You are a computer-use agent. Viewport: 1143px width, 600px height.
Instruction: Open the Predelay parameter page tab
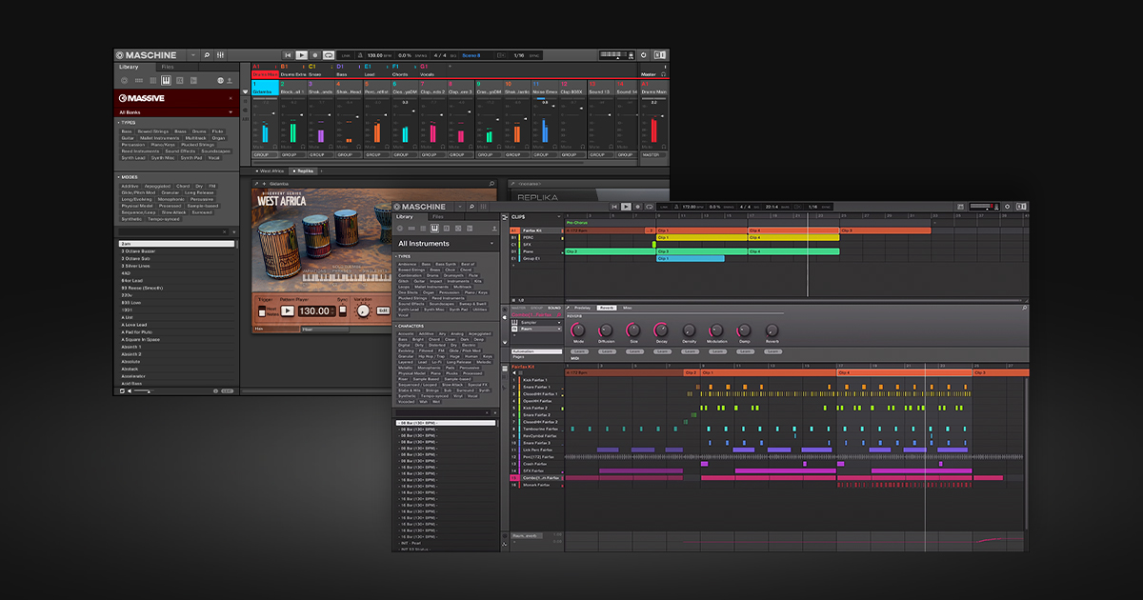pyautogui.click(x=582, y=308)
